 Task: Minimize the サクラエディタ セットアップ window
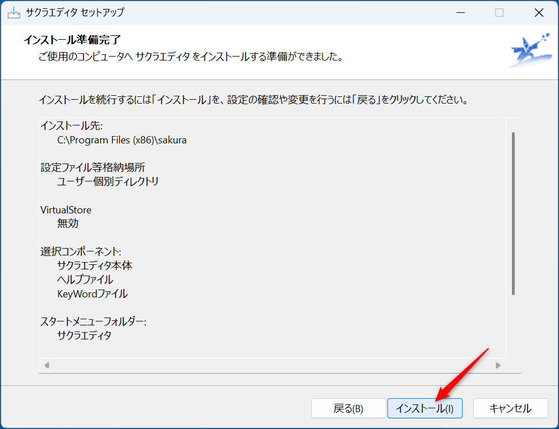click(461, 13)
